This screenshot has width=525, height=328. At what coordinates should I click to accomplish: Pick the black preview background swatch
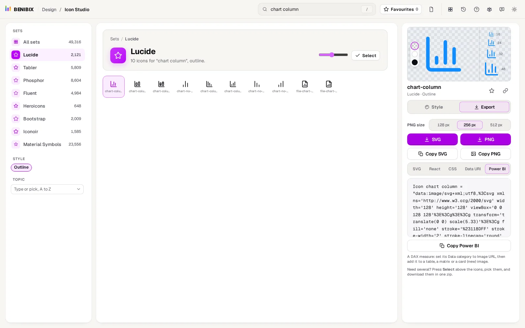tap(415, 62)
